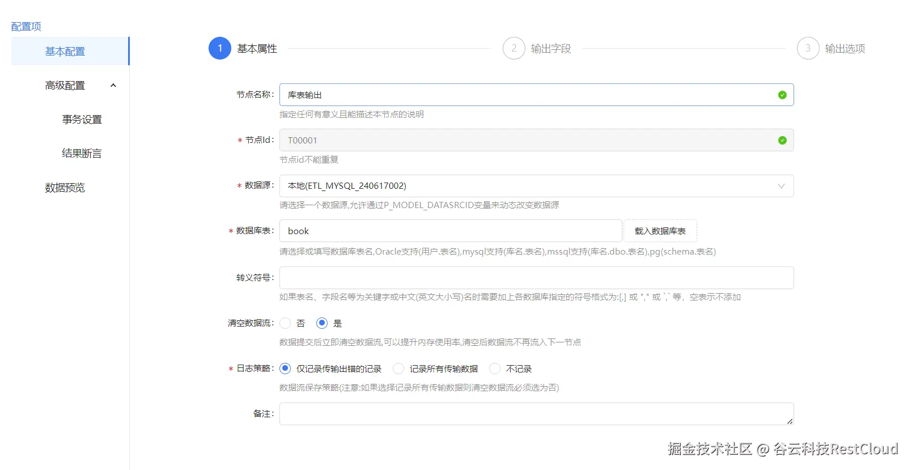Choose 记录所有传输数据 log policy
This screenshot has height=470, width=912.
tap(398, 369)
